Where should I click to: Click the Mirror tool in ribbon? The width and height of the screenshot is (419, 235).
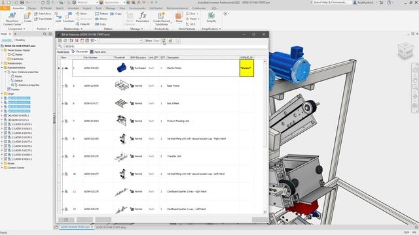click(101, 19)
